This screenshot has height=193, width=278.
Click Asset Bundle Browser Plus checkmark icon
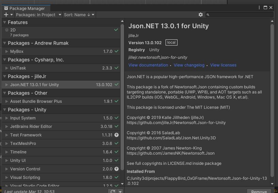pos(116,101)
